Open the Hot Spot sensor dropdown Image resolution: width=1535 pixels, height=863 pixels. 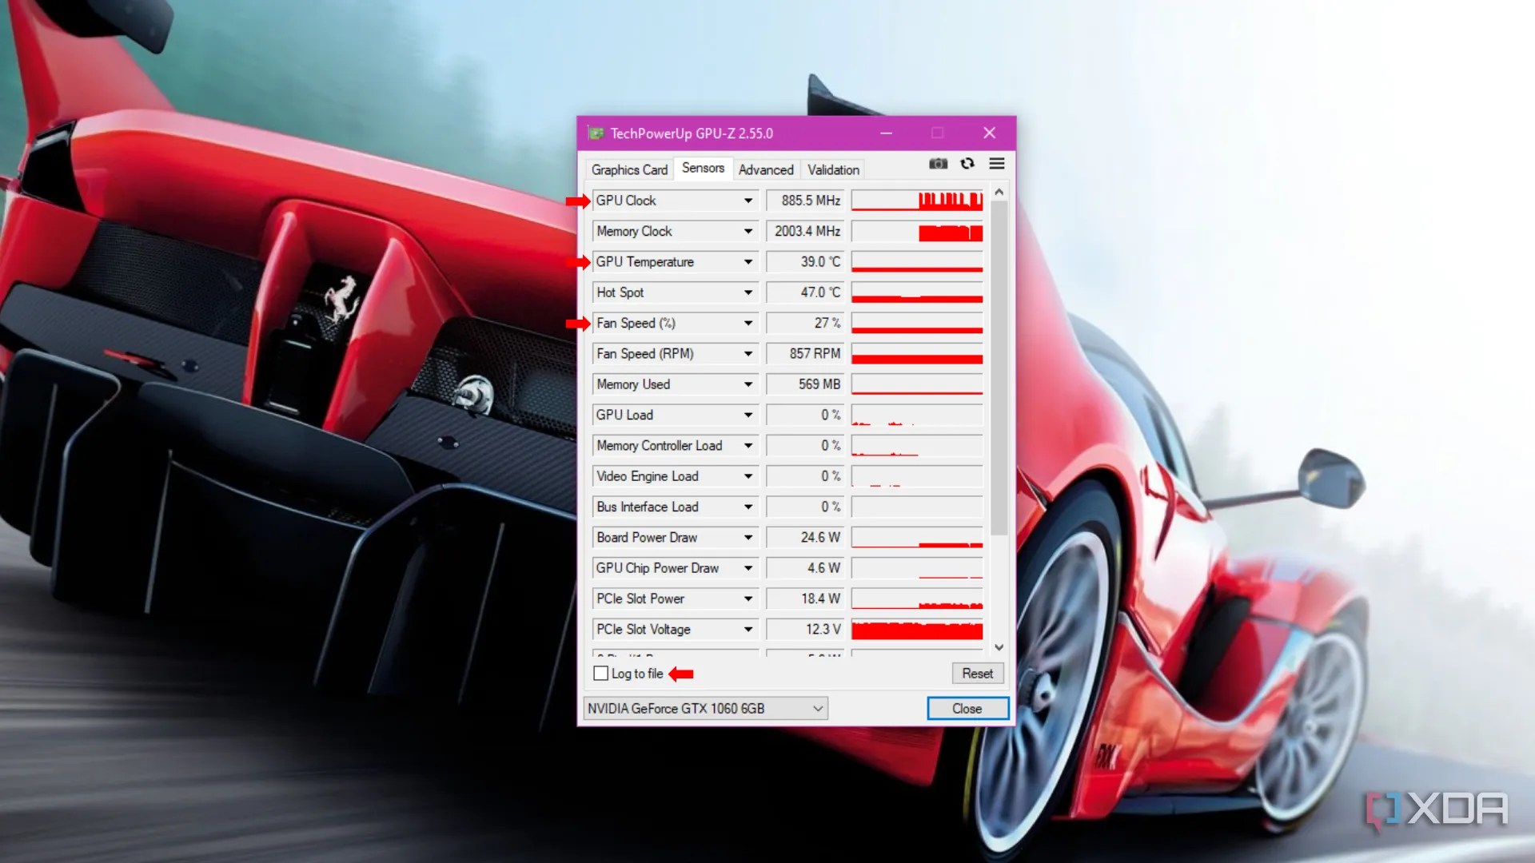747,292
